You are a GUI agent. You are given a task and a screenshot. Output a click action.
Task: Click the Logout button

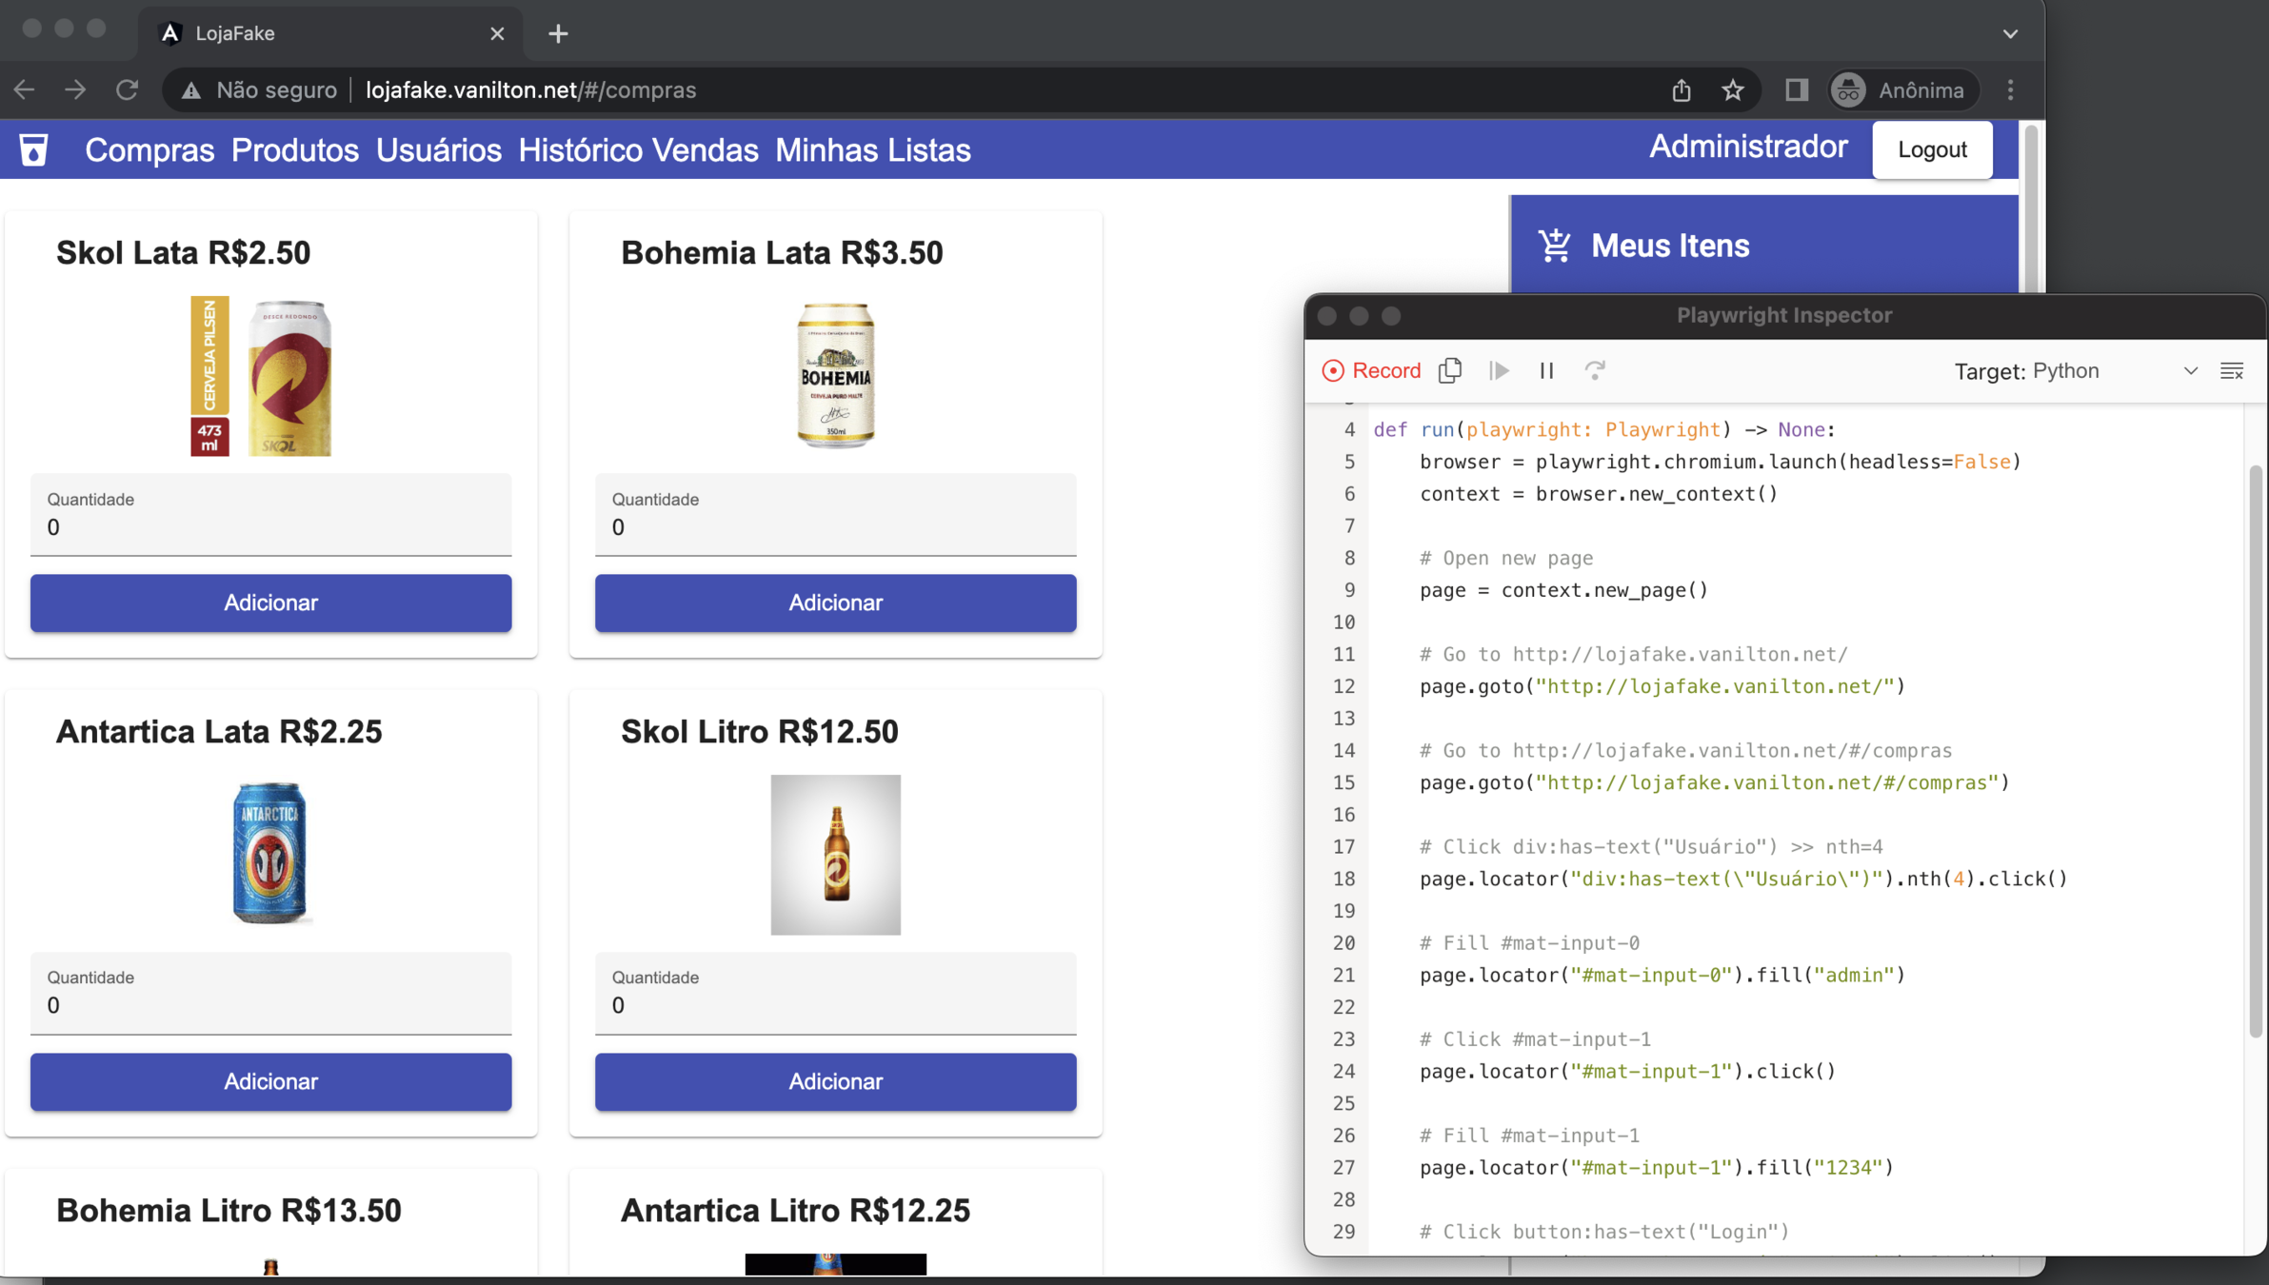pos(1931,149)
